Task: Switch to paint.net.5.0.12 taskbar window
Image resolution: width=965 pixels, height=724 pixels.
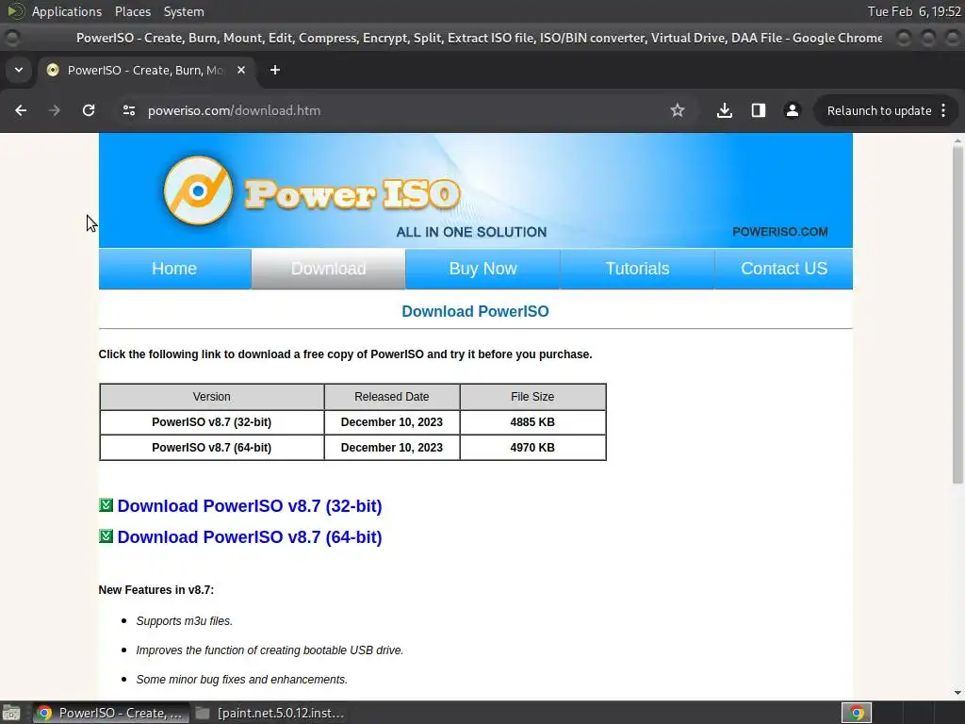Action: 270,713
